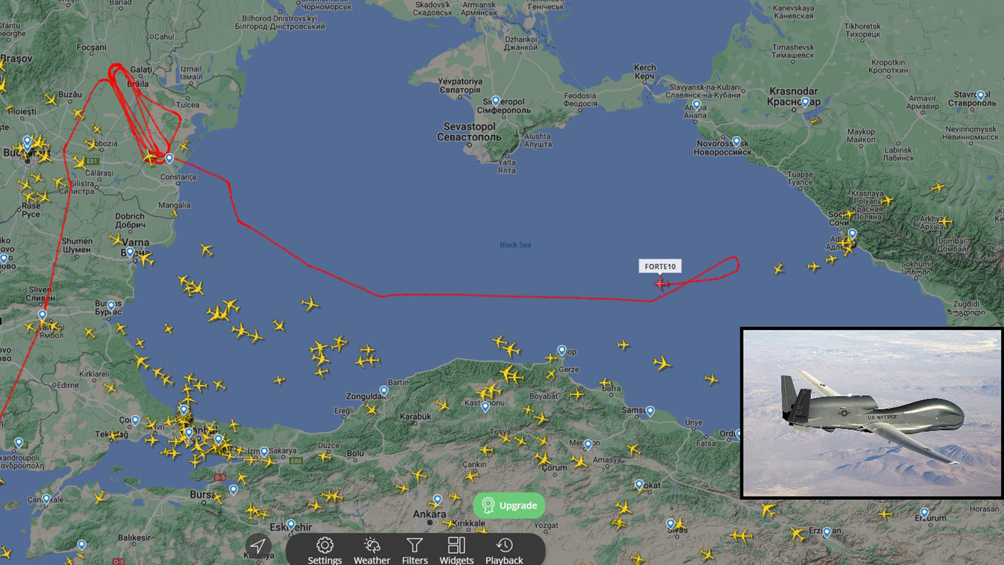Open the Global Hawk drone photo thumbnail

click(x=872, y=413)
